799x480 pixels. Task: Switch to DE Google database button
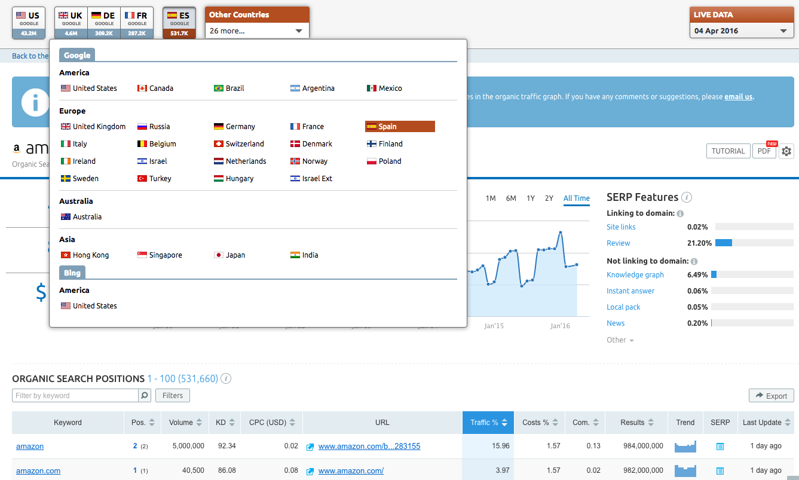coord(104,23)
